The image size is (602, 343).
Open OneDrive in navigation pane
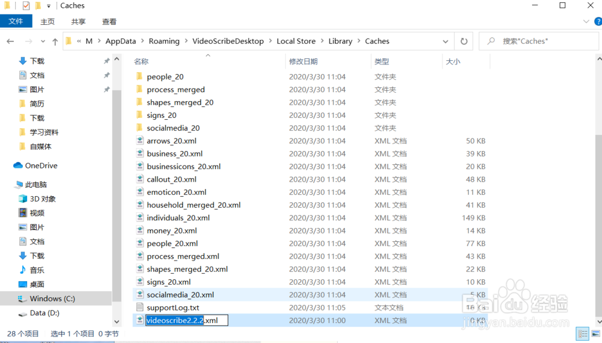[x=41, y=165]
